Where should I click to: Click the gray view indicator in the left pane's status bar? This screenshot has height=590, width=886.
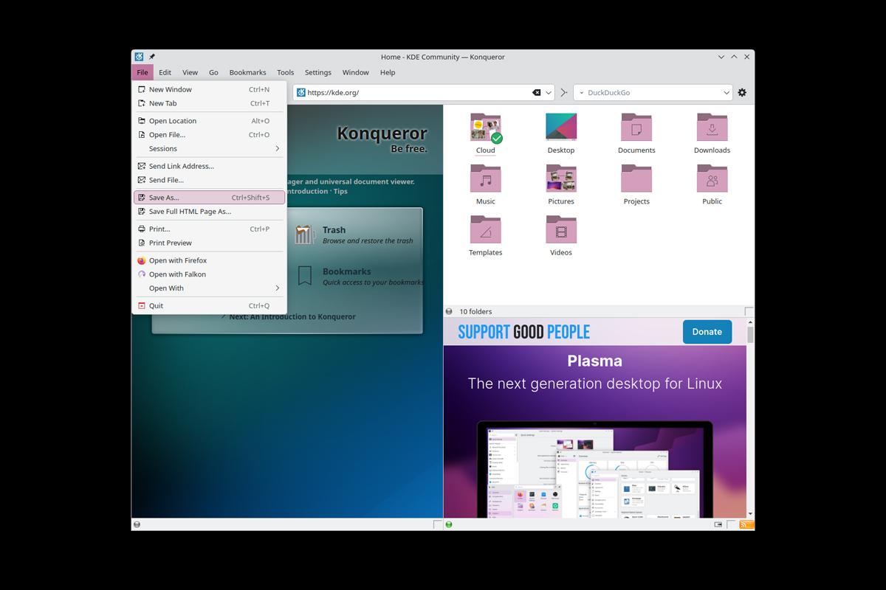(137, 524)
